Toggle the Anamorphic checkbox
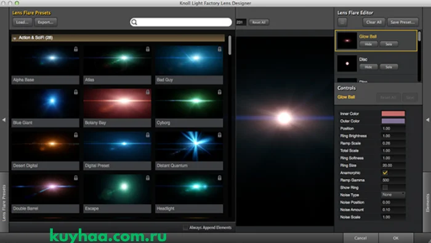This screenshot has width=431, height=243. pos(385,173)
